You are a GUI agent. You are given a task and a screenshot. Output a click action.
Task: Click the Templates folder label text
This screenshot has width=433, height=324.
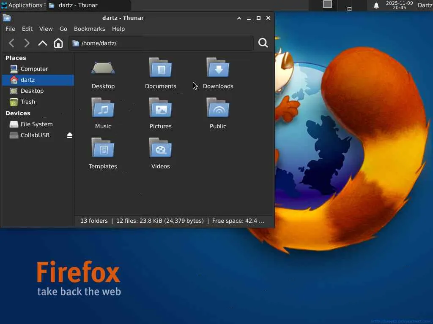(x=103, y=166)
